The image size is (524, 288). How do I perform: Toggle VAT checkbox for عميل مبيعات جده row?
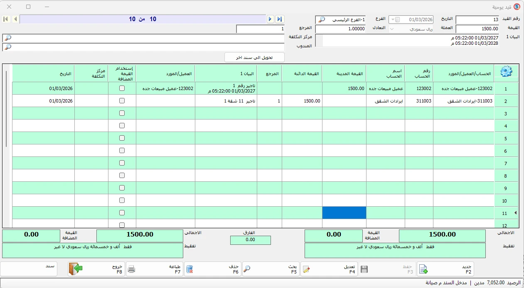point(122,88)
